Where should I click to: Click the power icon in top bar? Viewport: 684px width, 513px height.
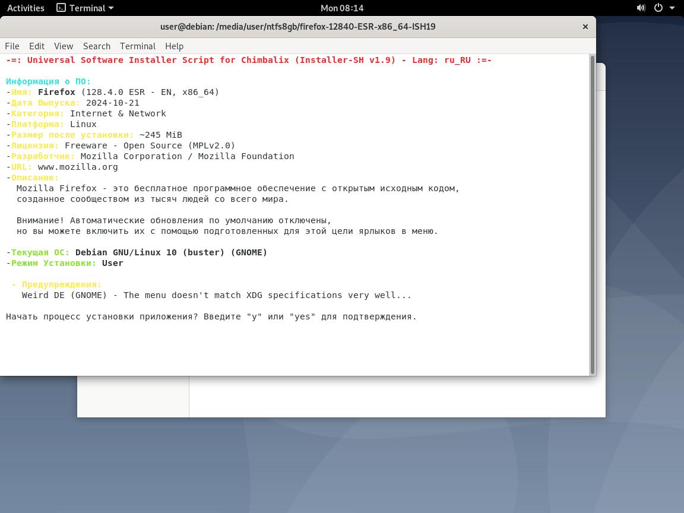coord(658,8)
